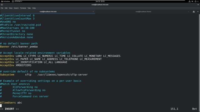
Task: Click the 'Subsystem' keyword
Action: point(7,75)
